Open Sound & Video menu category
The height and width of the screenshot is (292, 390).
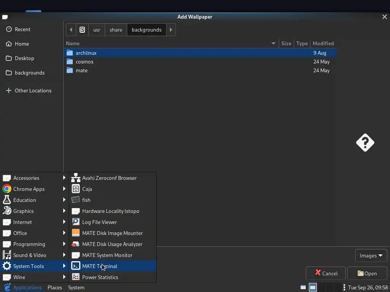pos(34,255)
